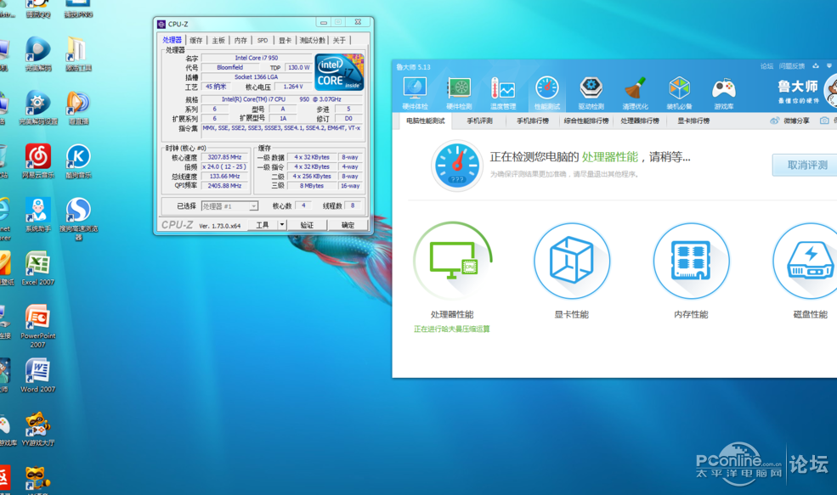The height and width of the screenshot is (495, 837).
Task: Click the 验证 button in CPU-Z
Action: 307,225
